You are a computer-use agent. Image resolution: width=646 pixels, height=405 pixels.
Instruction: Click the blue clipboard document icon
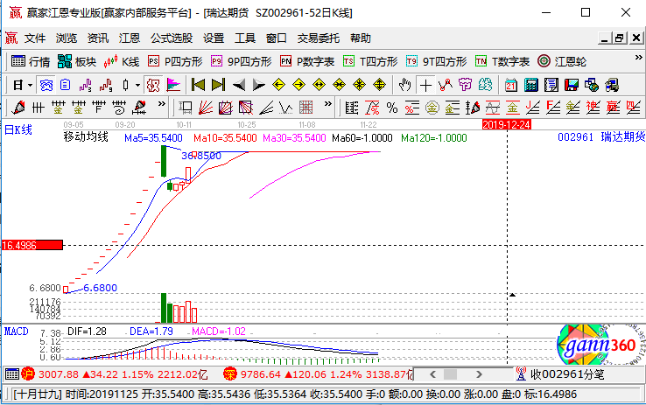[65, 85]
